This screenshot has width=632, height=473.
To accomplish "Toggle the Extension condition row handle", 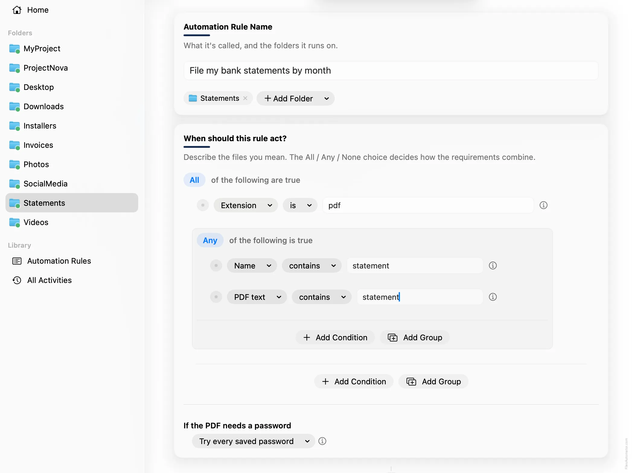I will tap(203, 205).
